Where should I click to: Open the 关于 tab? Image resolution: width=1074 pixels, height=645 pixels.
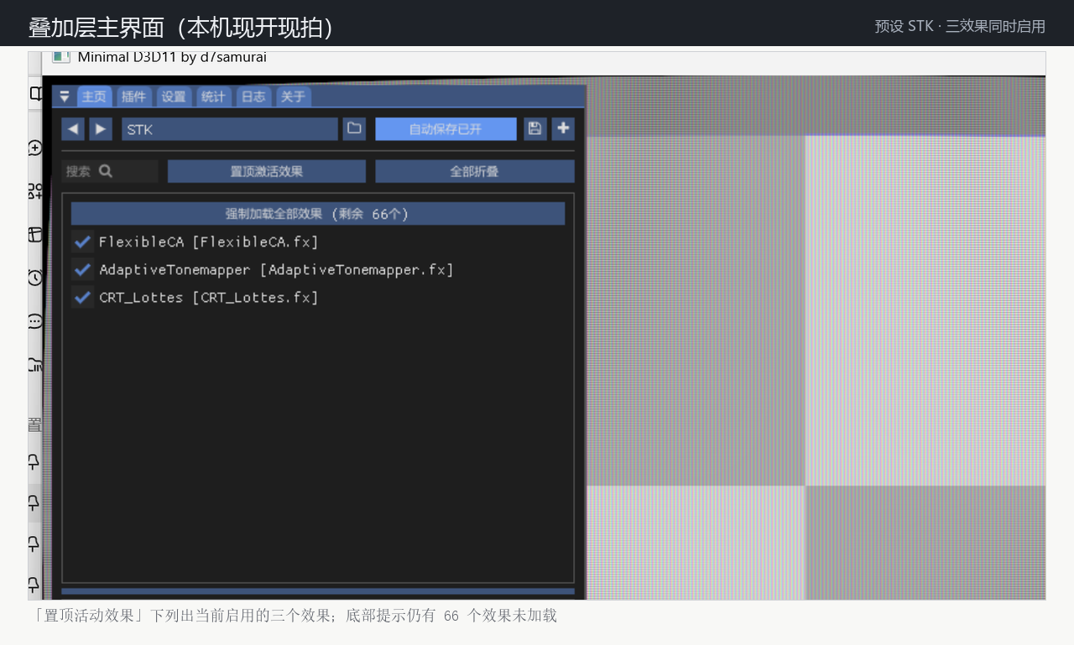coord(293,96)
